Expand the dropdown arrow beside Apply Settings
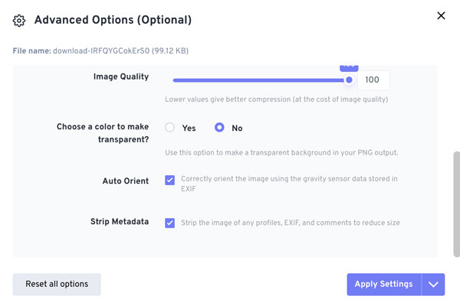 pyautogui.click(x=433, y=285)
